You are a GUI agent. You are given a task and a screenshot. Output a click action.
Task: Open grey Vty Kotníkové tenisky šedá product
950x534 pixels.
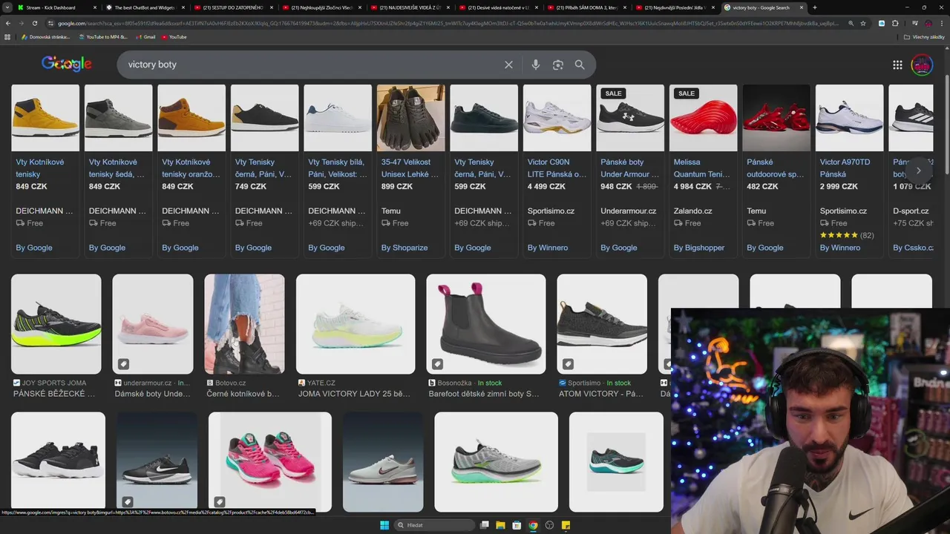click(x=118, y=171)
